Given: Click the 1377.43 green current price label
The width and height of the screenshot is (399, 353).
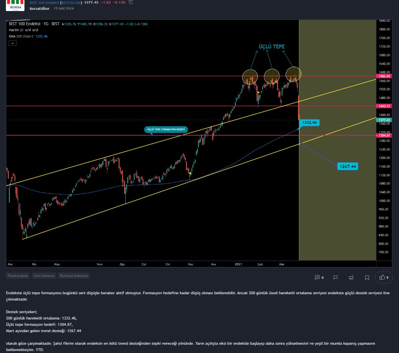Looking at the screenshot, I should coord(384,120).
